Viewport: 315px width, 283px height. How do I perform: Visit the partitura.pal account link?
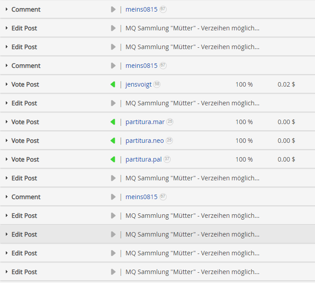click(143, 159)
